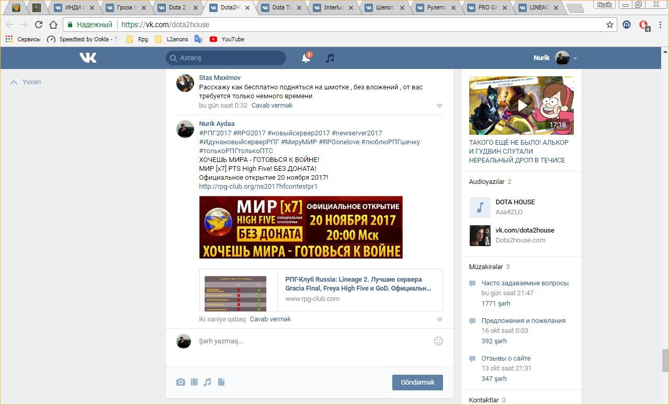Open the browser home page button
Image resolution: width=669 pixels, height=405 pixels.
(53, 25)
